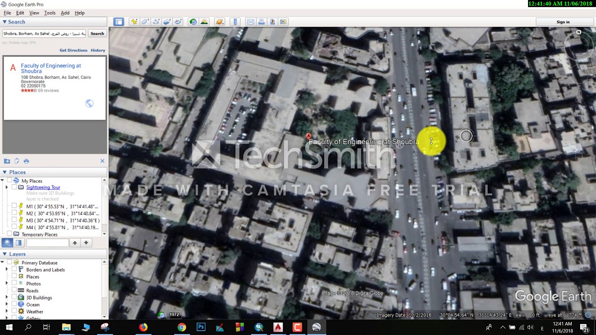This screenshot has width=596, height=335.
Task: Click in the search address input field
Action: (x=44, y=33)
